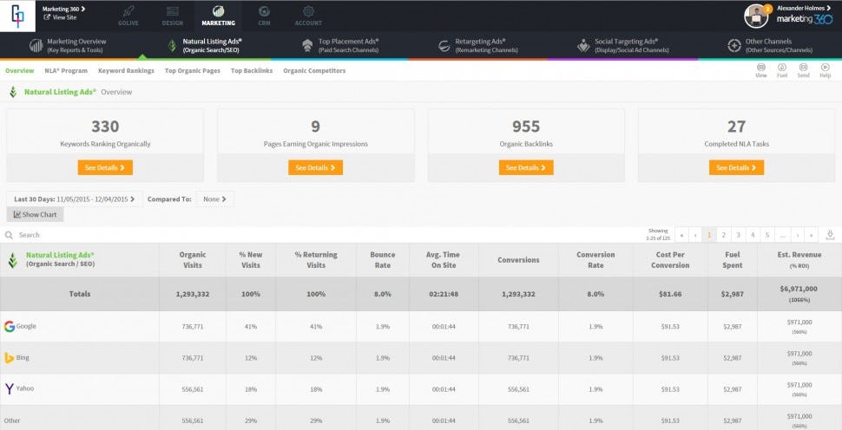This screenshot has height=430, width=842.
Task: Switch to the Top Organic Pages tab
Action: pos(192,71)
